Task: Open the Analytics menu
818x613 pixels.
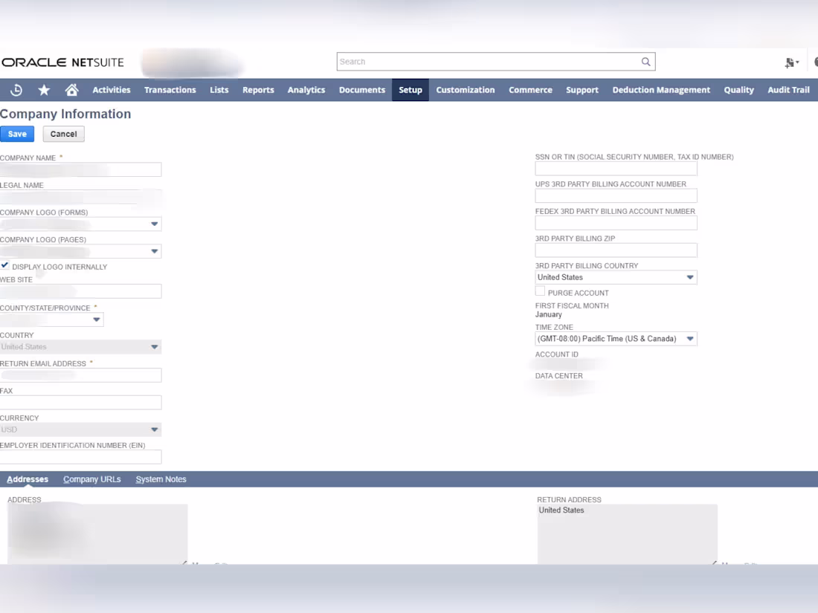Action: 306,90
